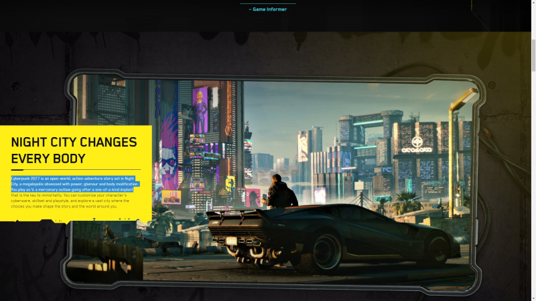Click the character sitting on the car
Screen dimensions: 536x301
pos(279,192)
